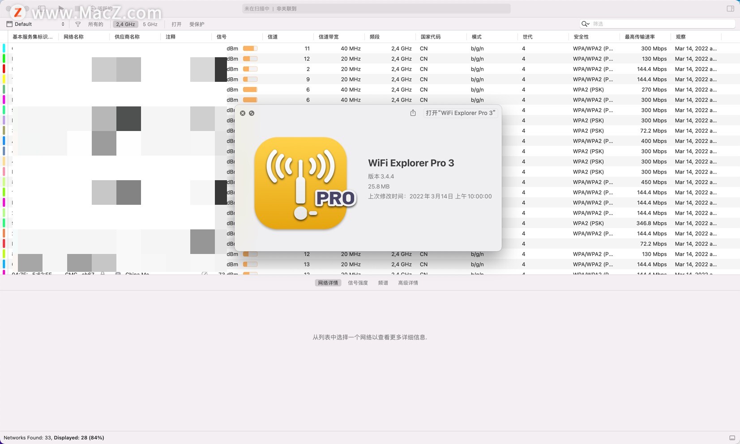Image resolution: width=740 pixels, height=444 pixels.
Task: Click the Default profile window icon
Action: click(9, 24)
